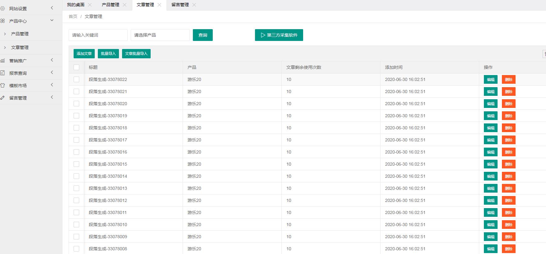Focus the 请输入关键词 keyword field

(x=98, y=35)
